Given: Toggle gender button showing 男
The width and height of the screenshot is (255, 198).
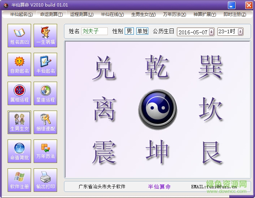Looking at the screenshot, I should pos(129,31).
